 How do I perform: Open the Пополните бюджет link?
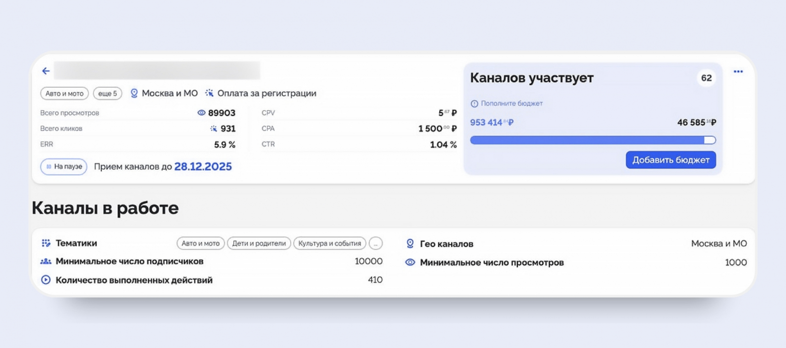511,104
